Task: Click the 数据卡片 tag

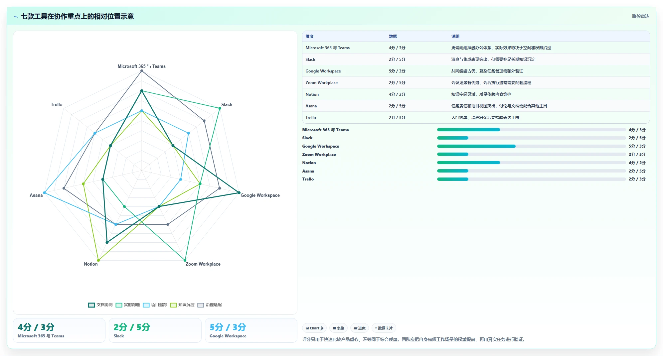Action: 384,328
